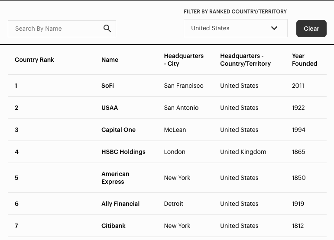Open the Ally Financial entry
The width and height of the screenshot is (334, 240).
pyautogui.click(x=120, y=204)
